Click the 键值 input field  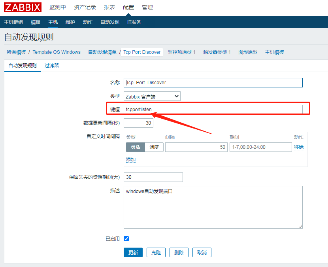213,109
